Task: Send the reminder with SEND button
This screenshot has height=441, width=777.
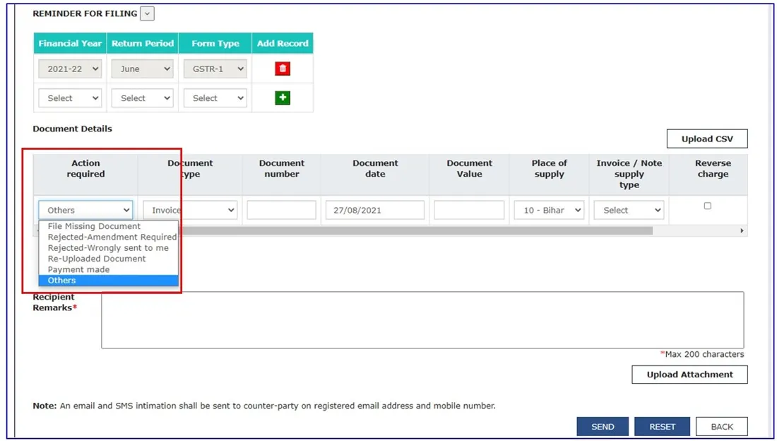Action: [603, 427]
